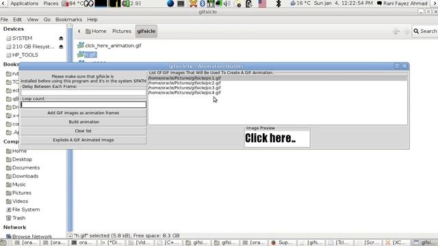
Task: Open Desktop folder in sidebar
Action: click(x=19, y=159)
